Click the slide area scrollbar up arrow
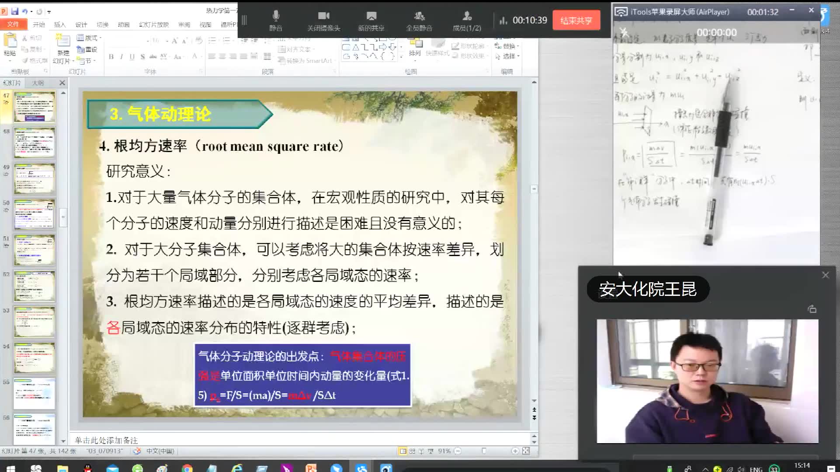 tap(534, 82)
